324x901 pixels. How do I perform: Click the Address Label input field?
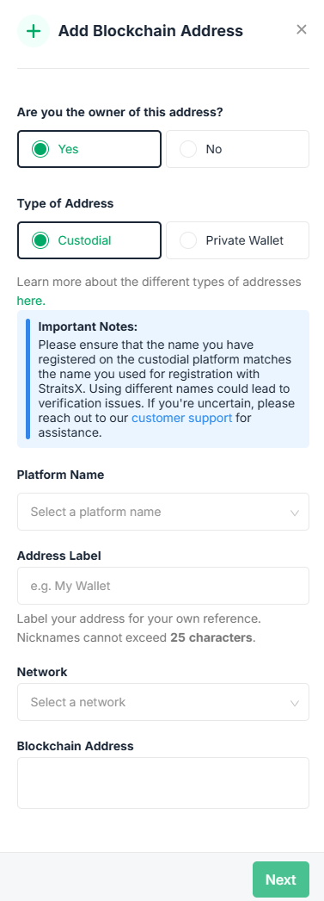point(163,586)
